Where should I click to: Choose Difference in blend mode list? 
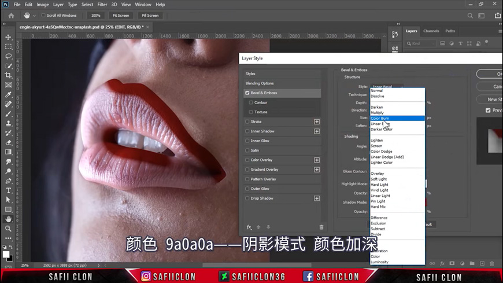[x=397, y=218]
